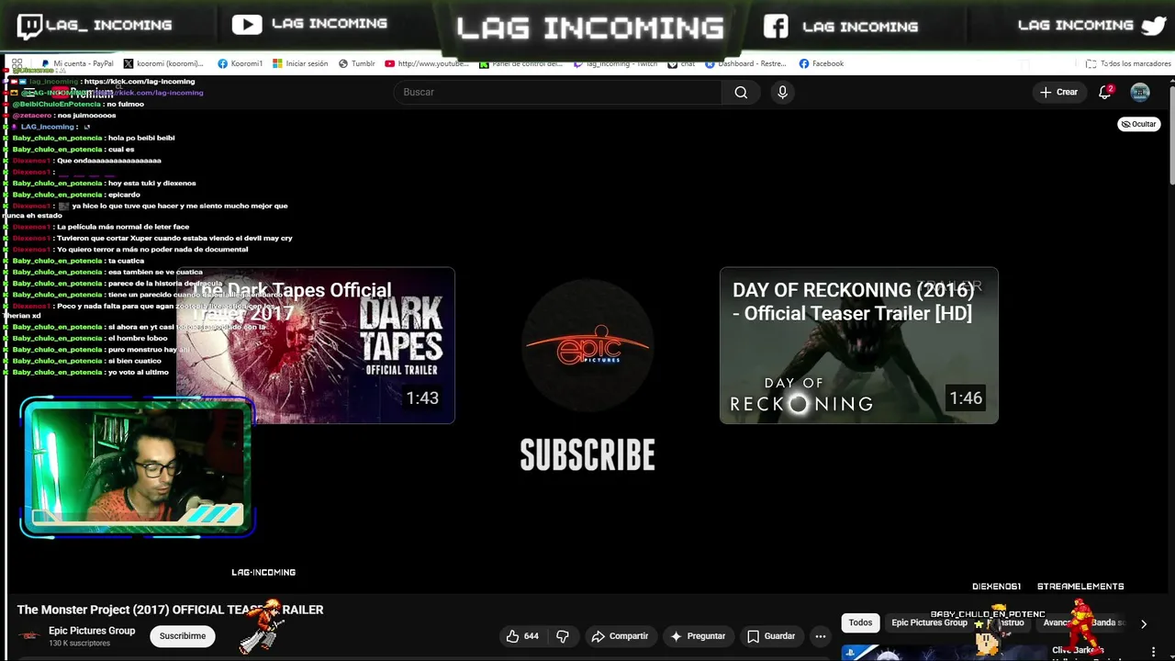Click the video title The Monster Project
Image resolution: width=1175 pixels, height=661 pixels.
(170, 610)
